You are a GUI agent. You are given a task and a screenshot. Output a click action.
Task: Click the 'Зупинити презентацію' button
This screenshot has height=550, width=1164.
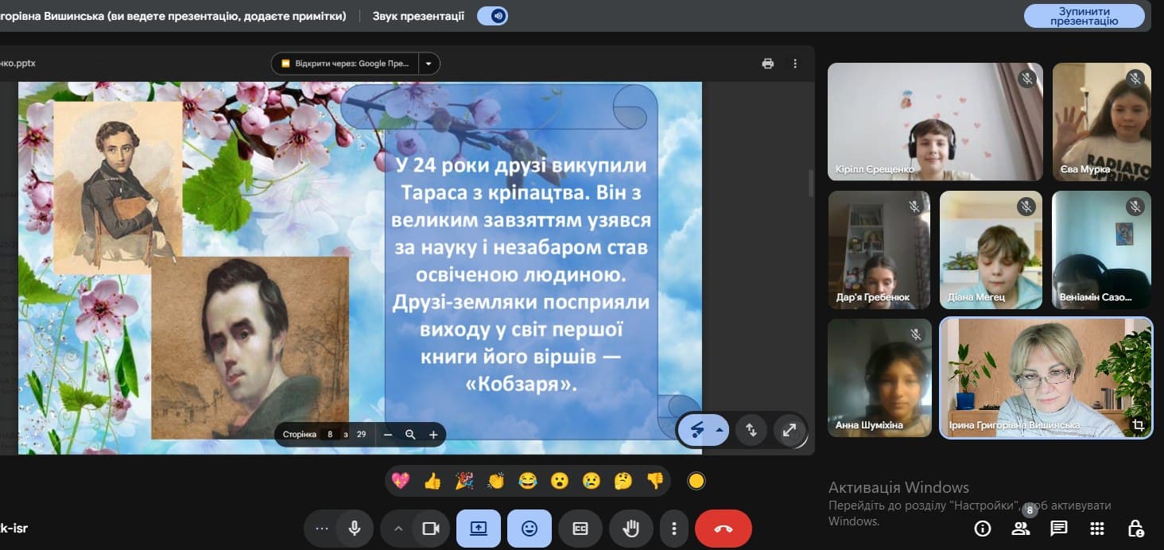(1084, 16)
